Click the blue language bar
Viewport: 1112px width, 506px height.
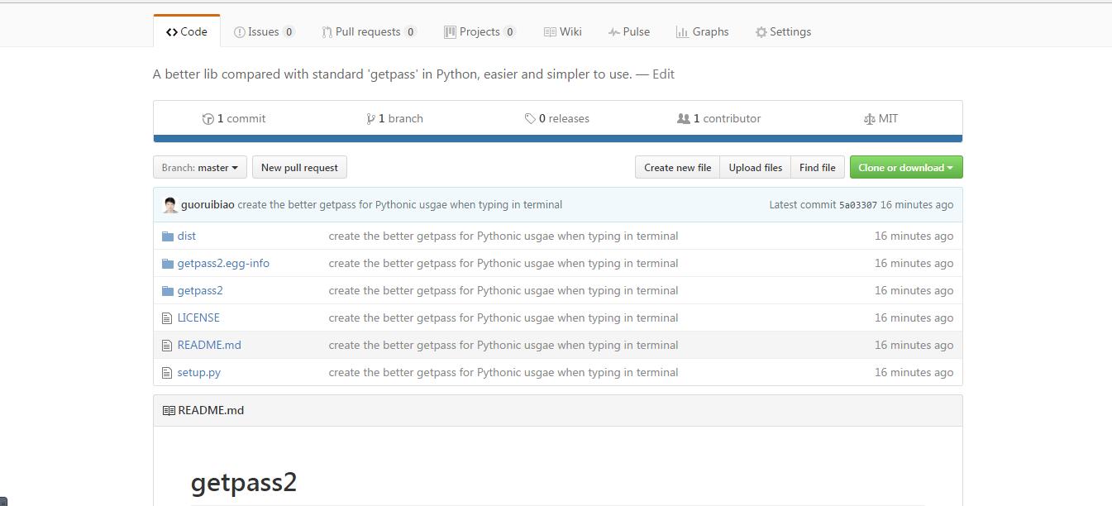[558, 139]
